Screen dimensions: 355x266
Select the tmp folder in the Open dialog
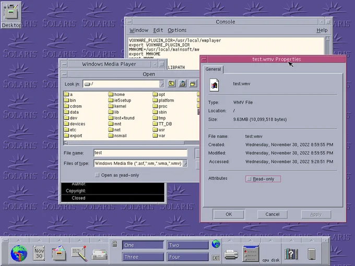click(x=159, y=118)
